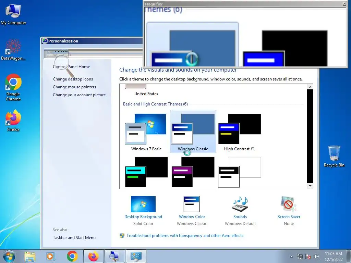
Task: Open Chrome from the taskbar
Action: coord(72,256)
